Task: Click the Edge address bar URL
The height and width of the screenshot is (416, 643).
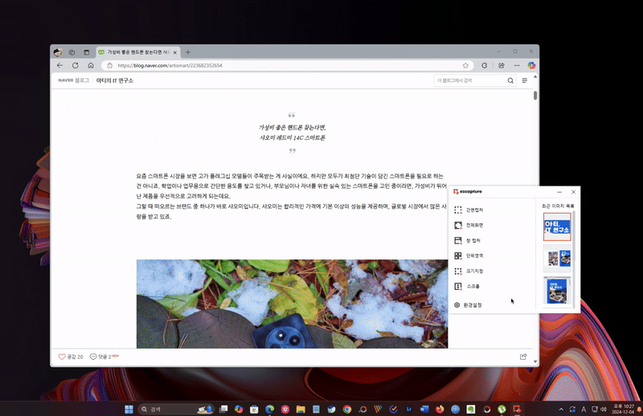Action: pos(170,66)
